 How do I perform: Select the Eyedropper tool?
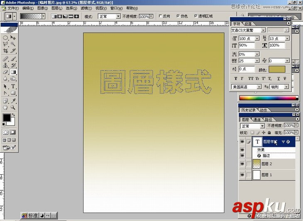click(x=13, y=101)
